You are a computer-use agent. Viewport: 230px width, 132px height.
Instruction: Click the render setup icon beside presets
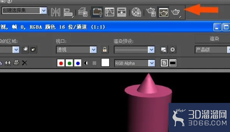(x=164, y=50)
